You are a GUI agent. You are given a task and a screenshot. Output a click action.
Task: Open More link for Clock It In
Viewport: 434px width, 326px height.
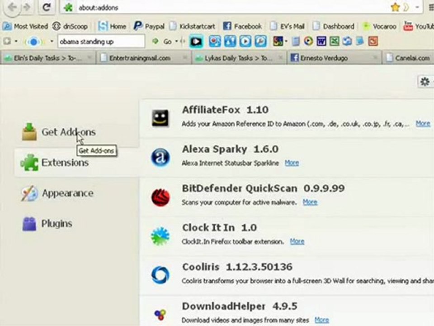297,242
